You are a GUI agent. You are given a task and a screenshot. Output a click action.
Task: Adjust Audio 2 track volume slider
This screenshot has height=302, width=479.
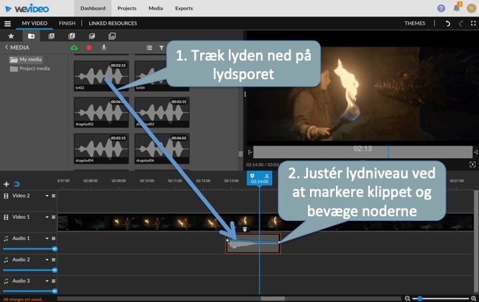click(x=29, y=270)
